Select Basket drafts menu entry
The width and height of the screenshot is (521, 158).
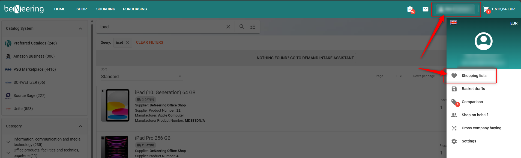pyautogui.click(x=473, y=89)
